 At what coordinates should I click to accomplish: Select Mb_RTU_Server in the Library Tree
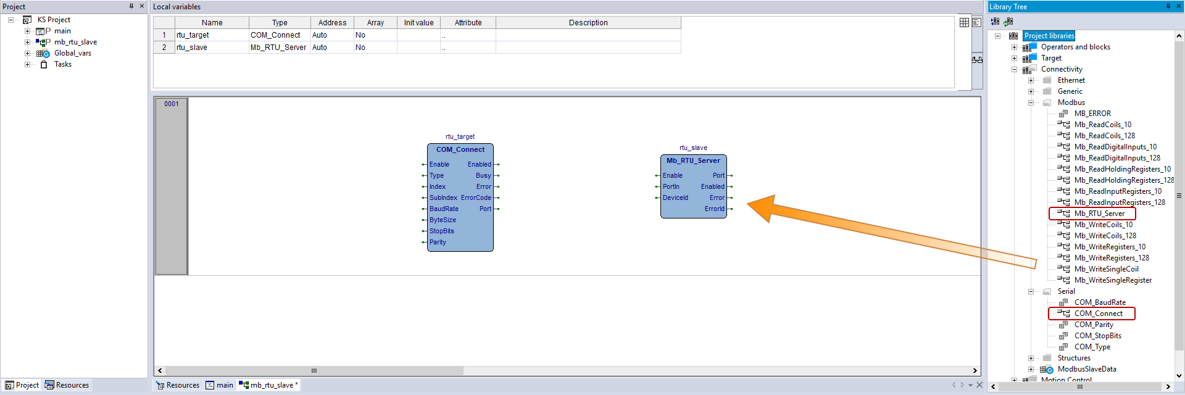[1099, 214]
